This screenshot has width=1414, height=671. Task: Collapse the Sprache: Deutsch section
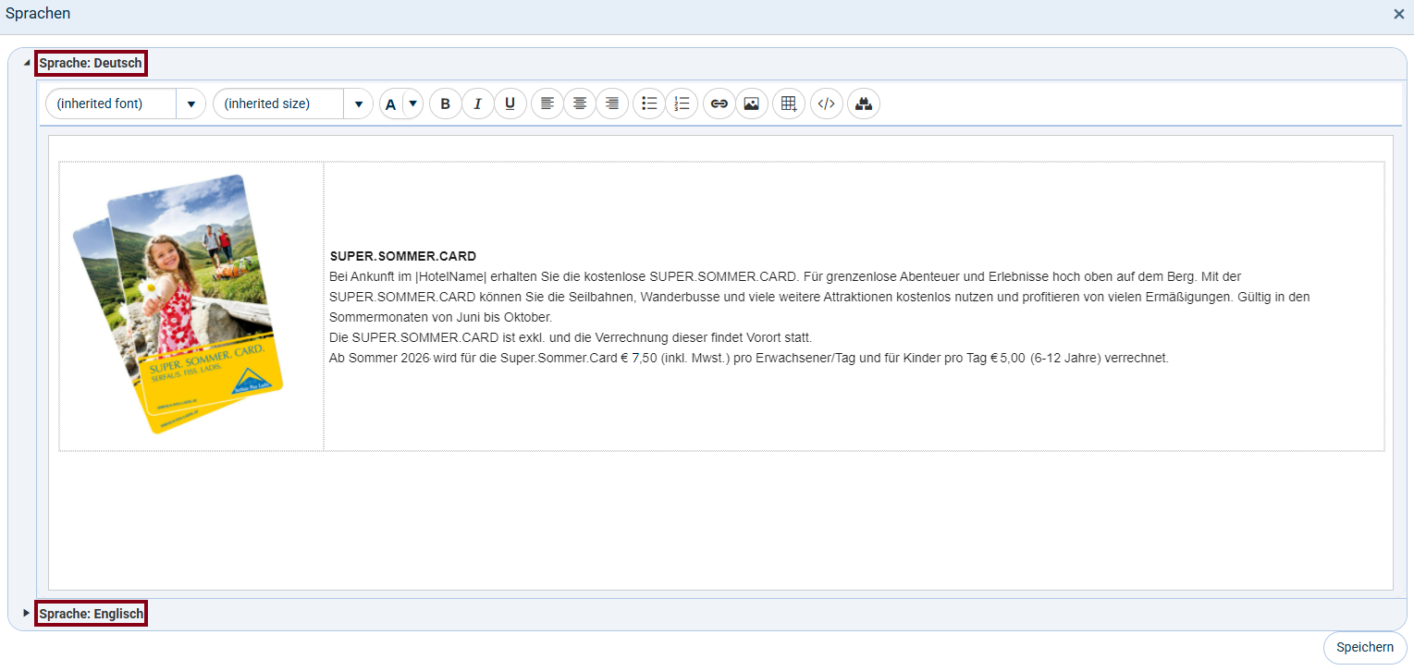[27, 63]
